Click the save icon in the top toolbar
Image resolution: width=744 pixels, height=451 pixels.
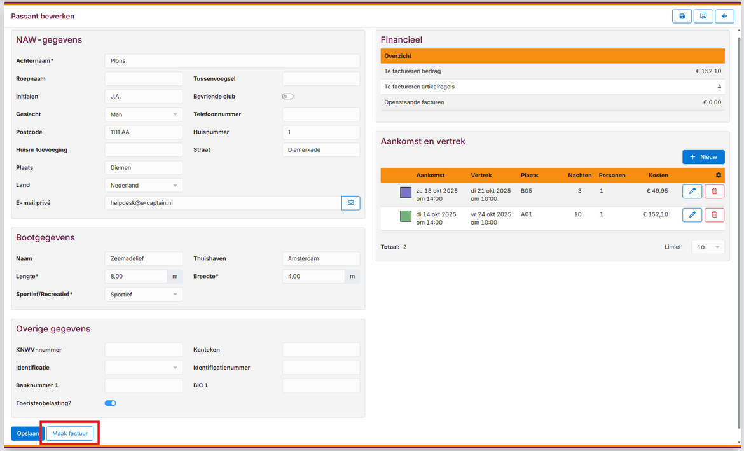tap(682, 16)
